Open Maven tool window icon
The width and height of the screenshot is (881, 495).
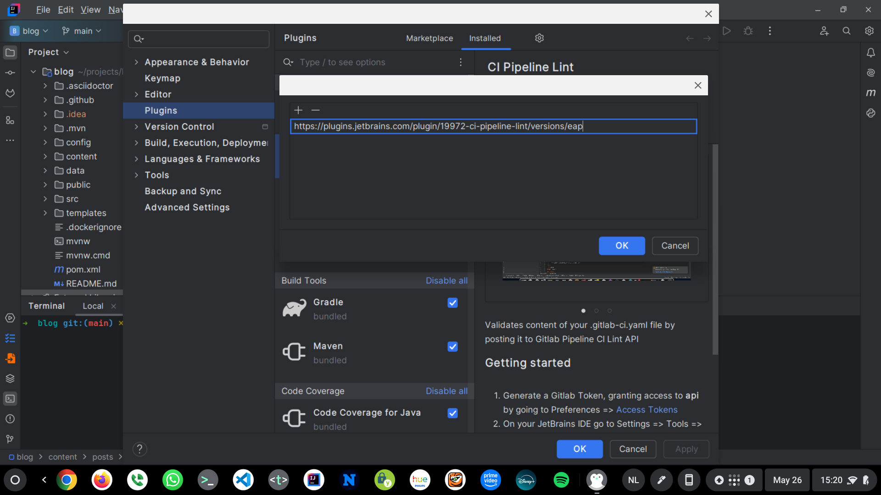870,93
